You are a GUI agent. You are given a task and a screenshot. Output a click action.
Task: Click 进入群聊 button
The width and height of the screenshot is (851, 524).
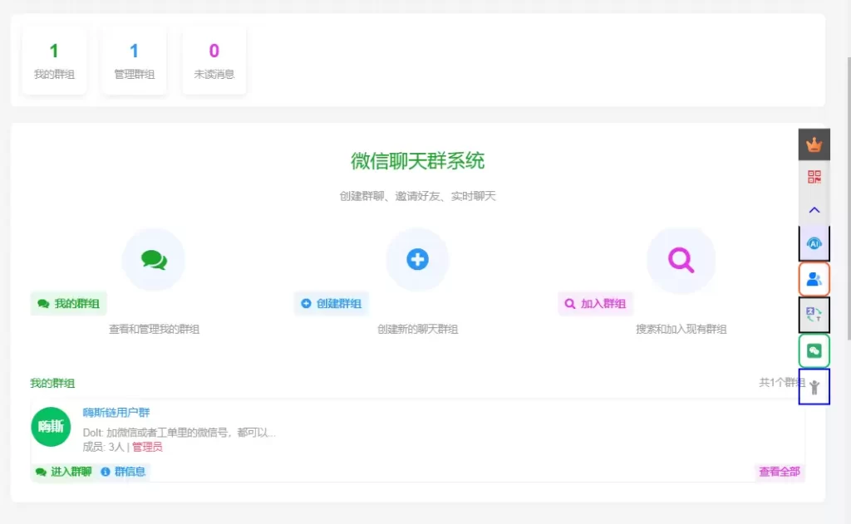coord(63,472)
